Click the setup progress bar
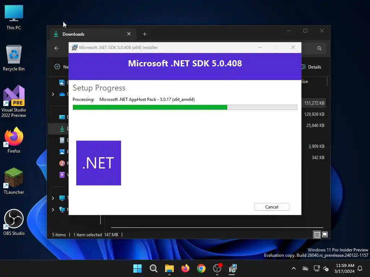The height and width of the screenshot is (277, 370). tap(185, 107)
